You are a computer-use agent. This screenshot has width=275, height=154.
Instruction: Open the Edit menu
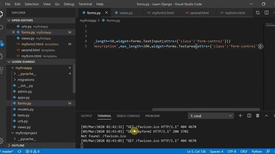coord(17,4)
